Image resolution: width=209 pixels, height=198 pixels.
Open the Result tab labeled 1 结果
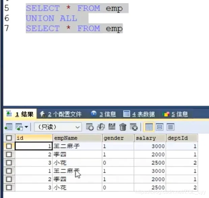point(20,114)
